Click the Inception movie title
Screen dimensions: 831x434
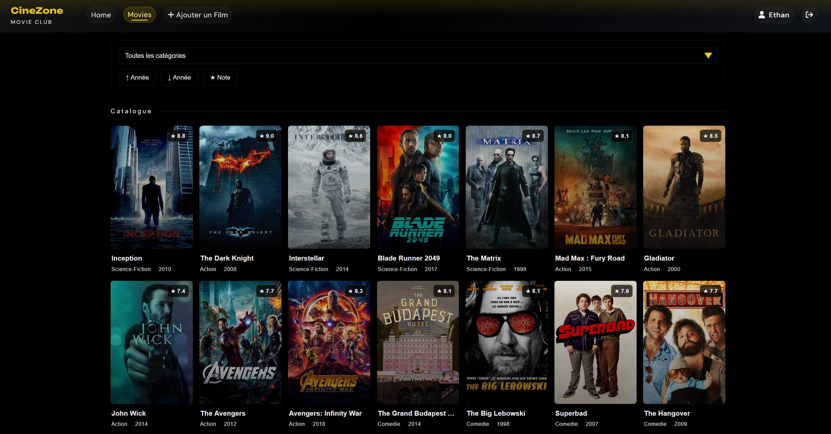tap(127, 258)
